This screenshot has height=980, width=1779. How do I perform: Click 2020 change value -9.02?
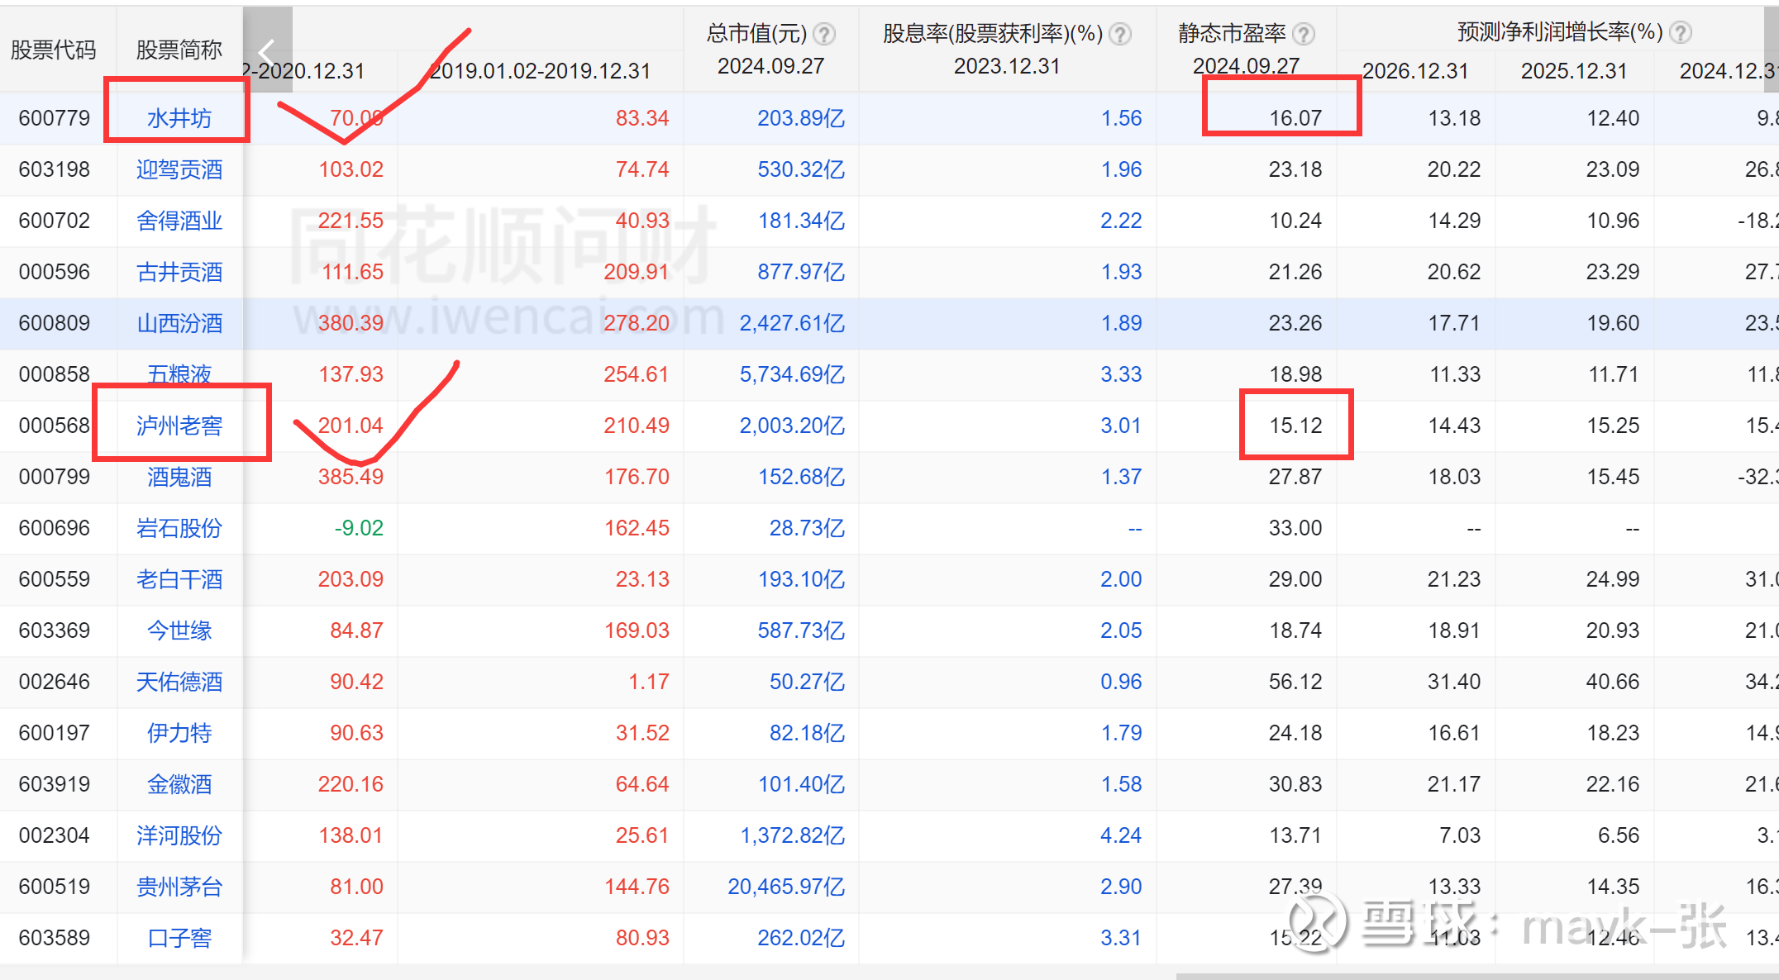click(x=359, y=528)
